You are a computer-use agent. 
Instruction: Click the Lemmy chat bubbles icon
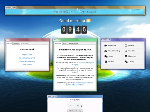[x=126, y=62]
